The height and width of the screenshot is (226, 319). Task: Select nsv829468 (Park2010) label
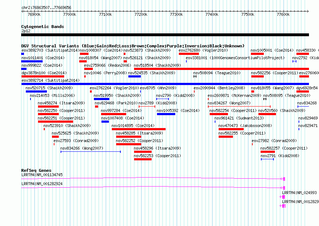click(x=116, y=103)
